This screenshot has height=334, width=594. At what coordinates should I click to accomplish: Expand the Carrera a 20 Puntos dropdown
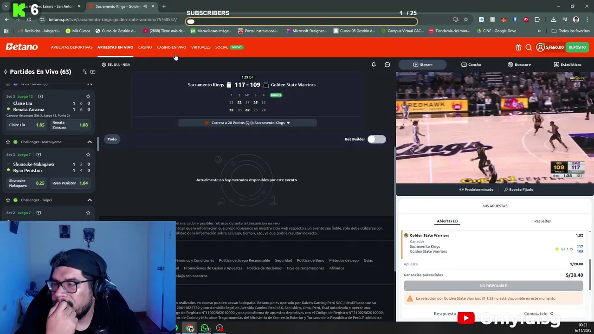[x=247, y=123]
